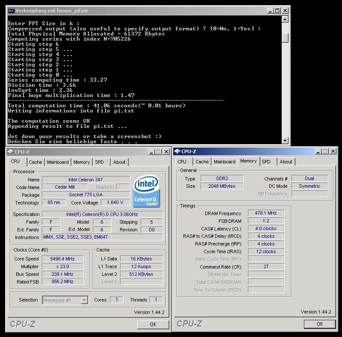Click the '12 clocks' cycle time value

click(266, 251)
